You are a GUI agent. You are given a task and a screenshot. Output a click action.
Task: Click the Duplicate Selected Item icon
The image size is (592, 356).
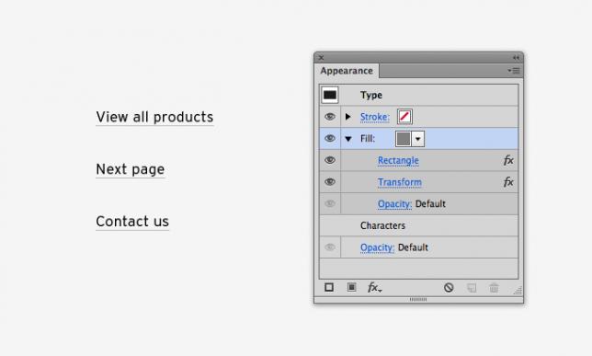pos(472,288)
